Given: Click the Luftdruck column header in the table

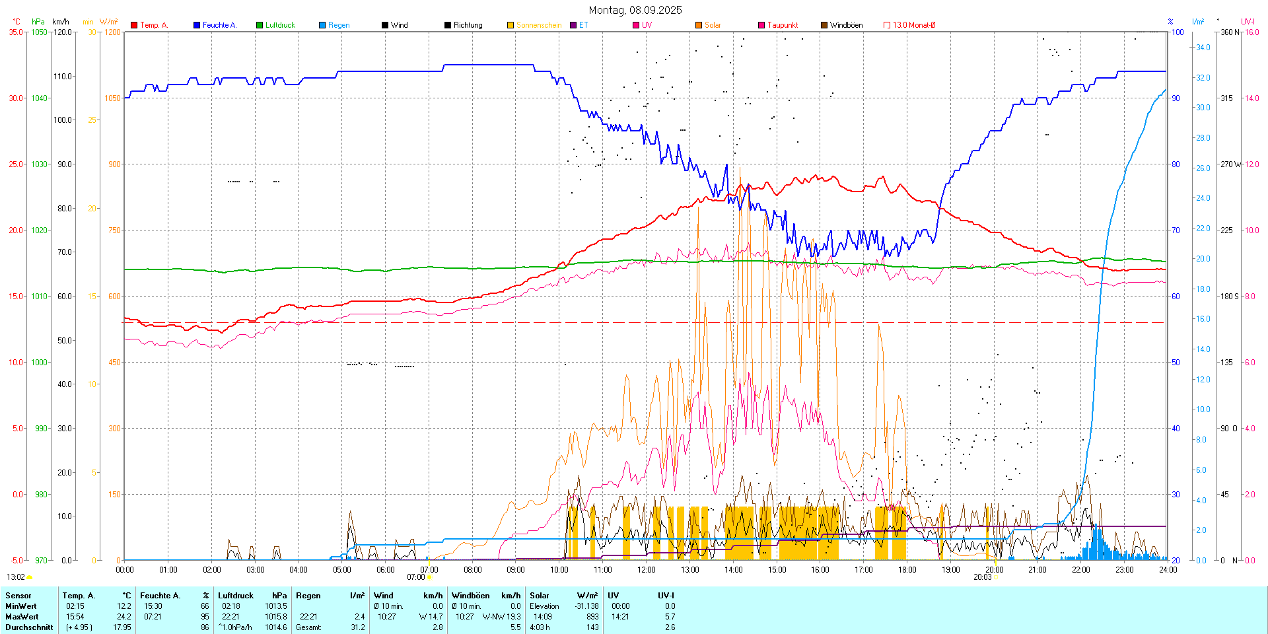Looking at the screenshot, I should coord(236,596).
